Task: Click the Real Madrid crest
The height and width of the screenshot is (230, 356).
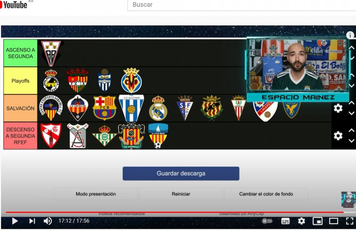Action: (158, 108)
